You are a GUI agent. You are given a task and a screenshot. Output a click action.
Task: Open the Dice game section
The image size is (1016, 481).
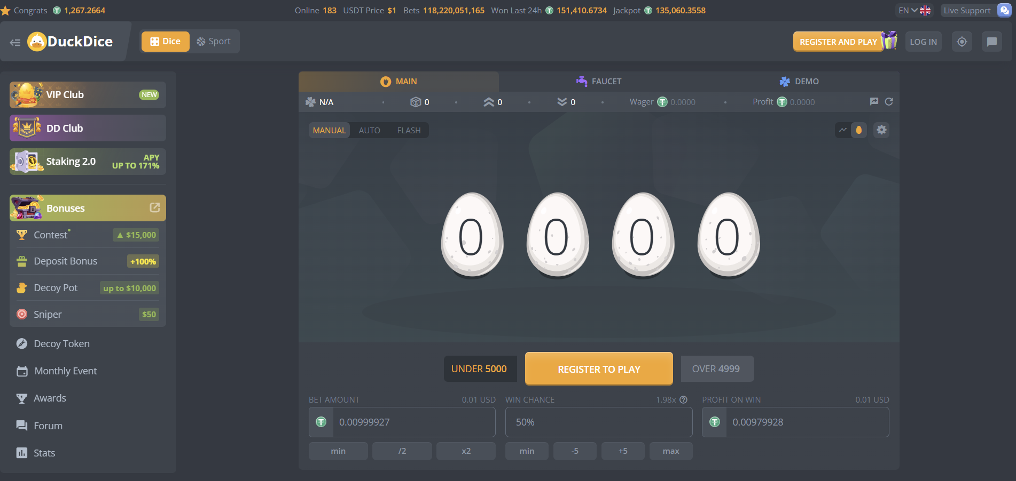pyautogui.click(x=166, y=42)
